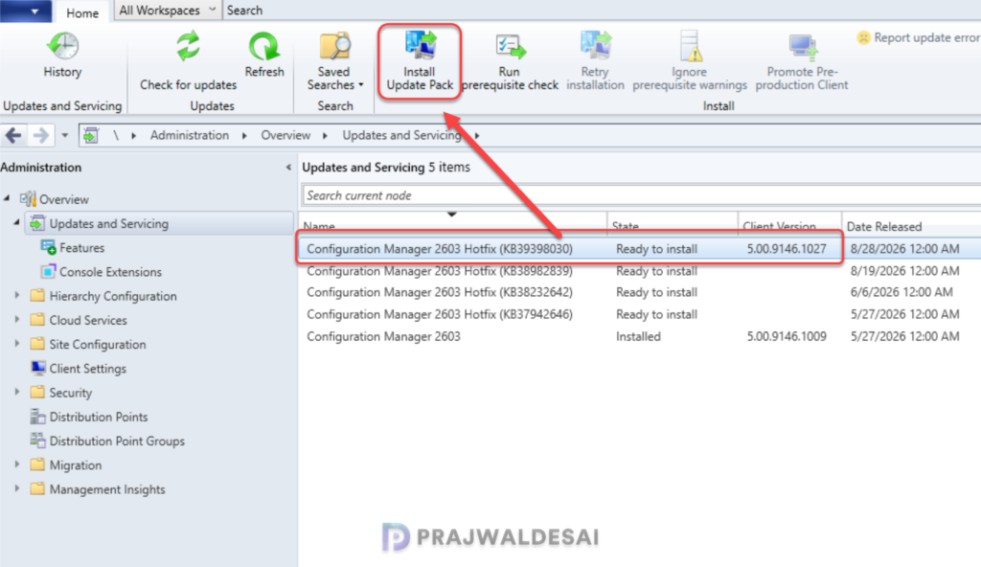Sort by the State column header
Image resolution: width=981 pixels, height=567 pixels.
click(x=672, y=225)
